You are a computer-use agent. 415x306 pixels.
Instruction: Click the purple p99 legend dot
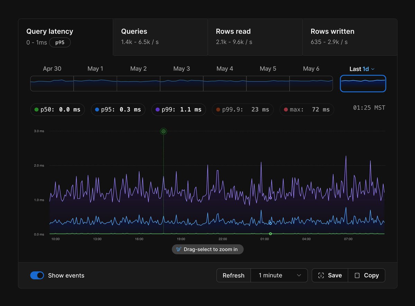point(158,109)
